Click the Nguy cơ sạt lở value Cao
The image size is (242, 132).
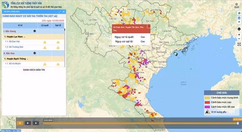point(143,41)
